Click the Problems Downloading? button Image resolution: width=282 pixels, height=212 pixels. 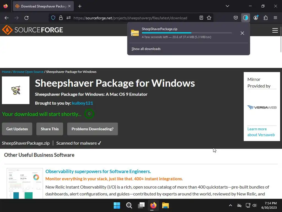[93, 129]
